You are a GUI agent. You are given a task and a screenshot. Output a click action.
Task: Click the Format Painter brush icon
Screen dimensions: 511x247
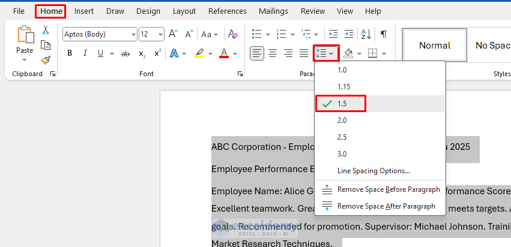(x=46, y=60)
